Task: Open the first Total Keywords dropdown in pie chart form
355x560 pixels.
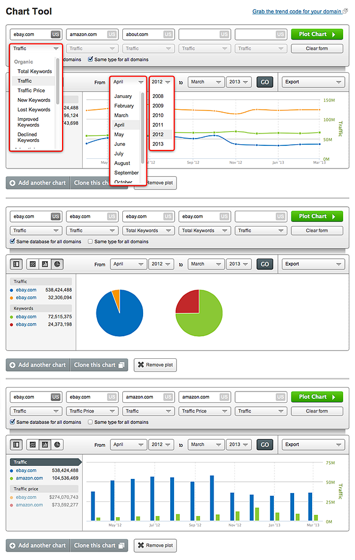Action: (x=149, y=231)
